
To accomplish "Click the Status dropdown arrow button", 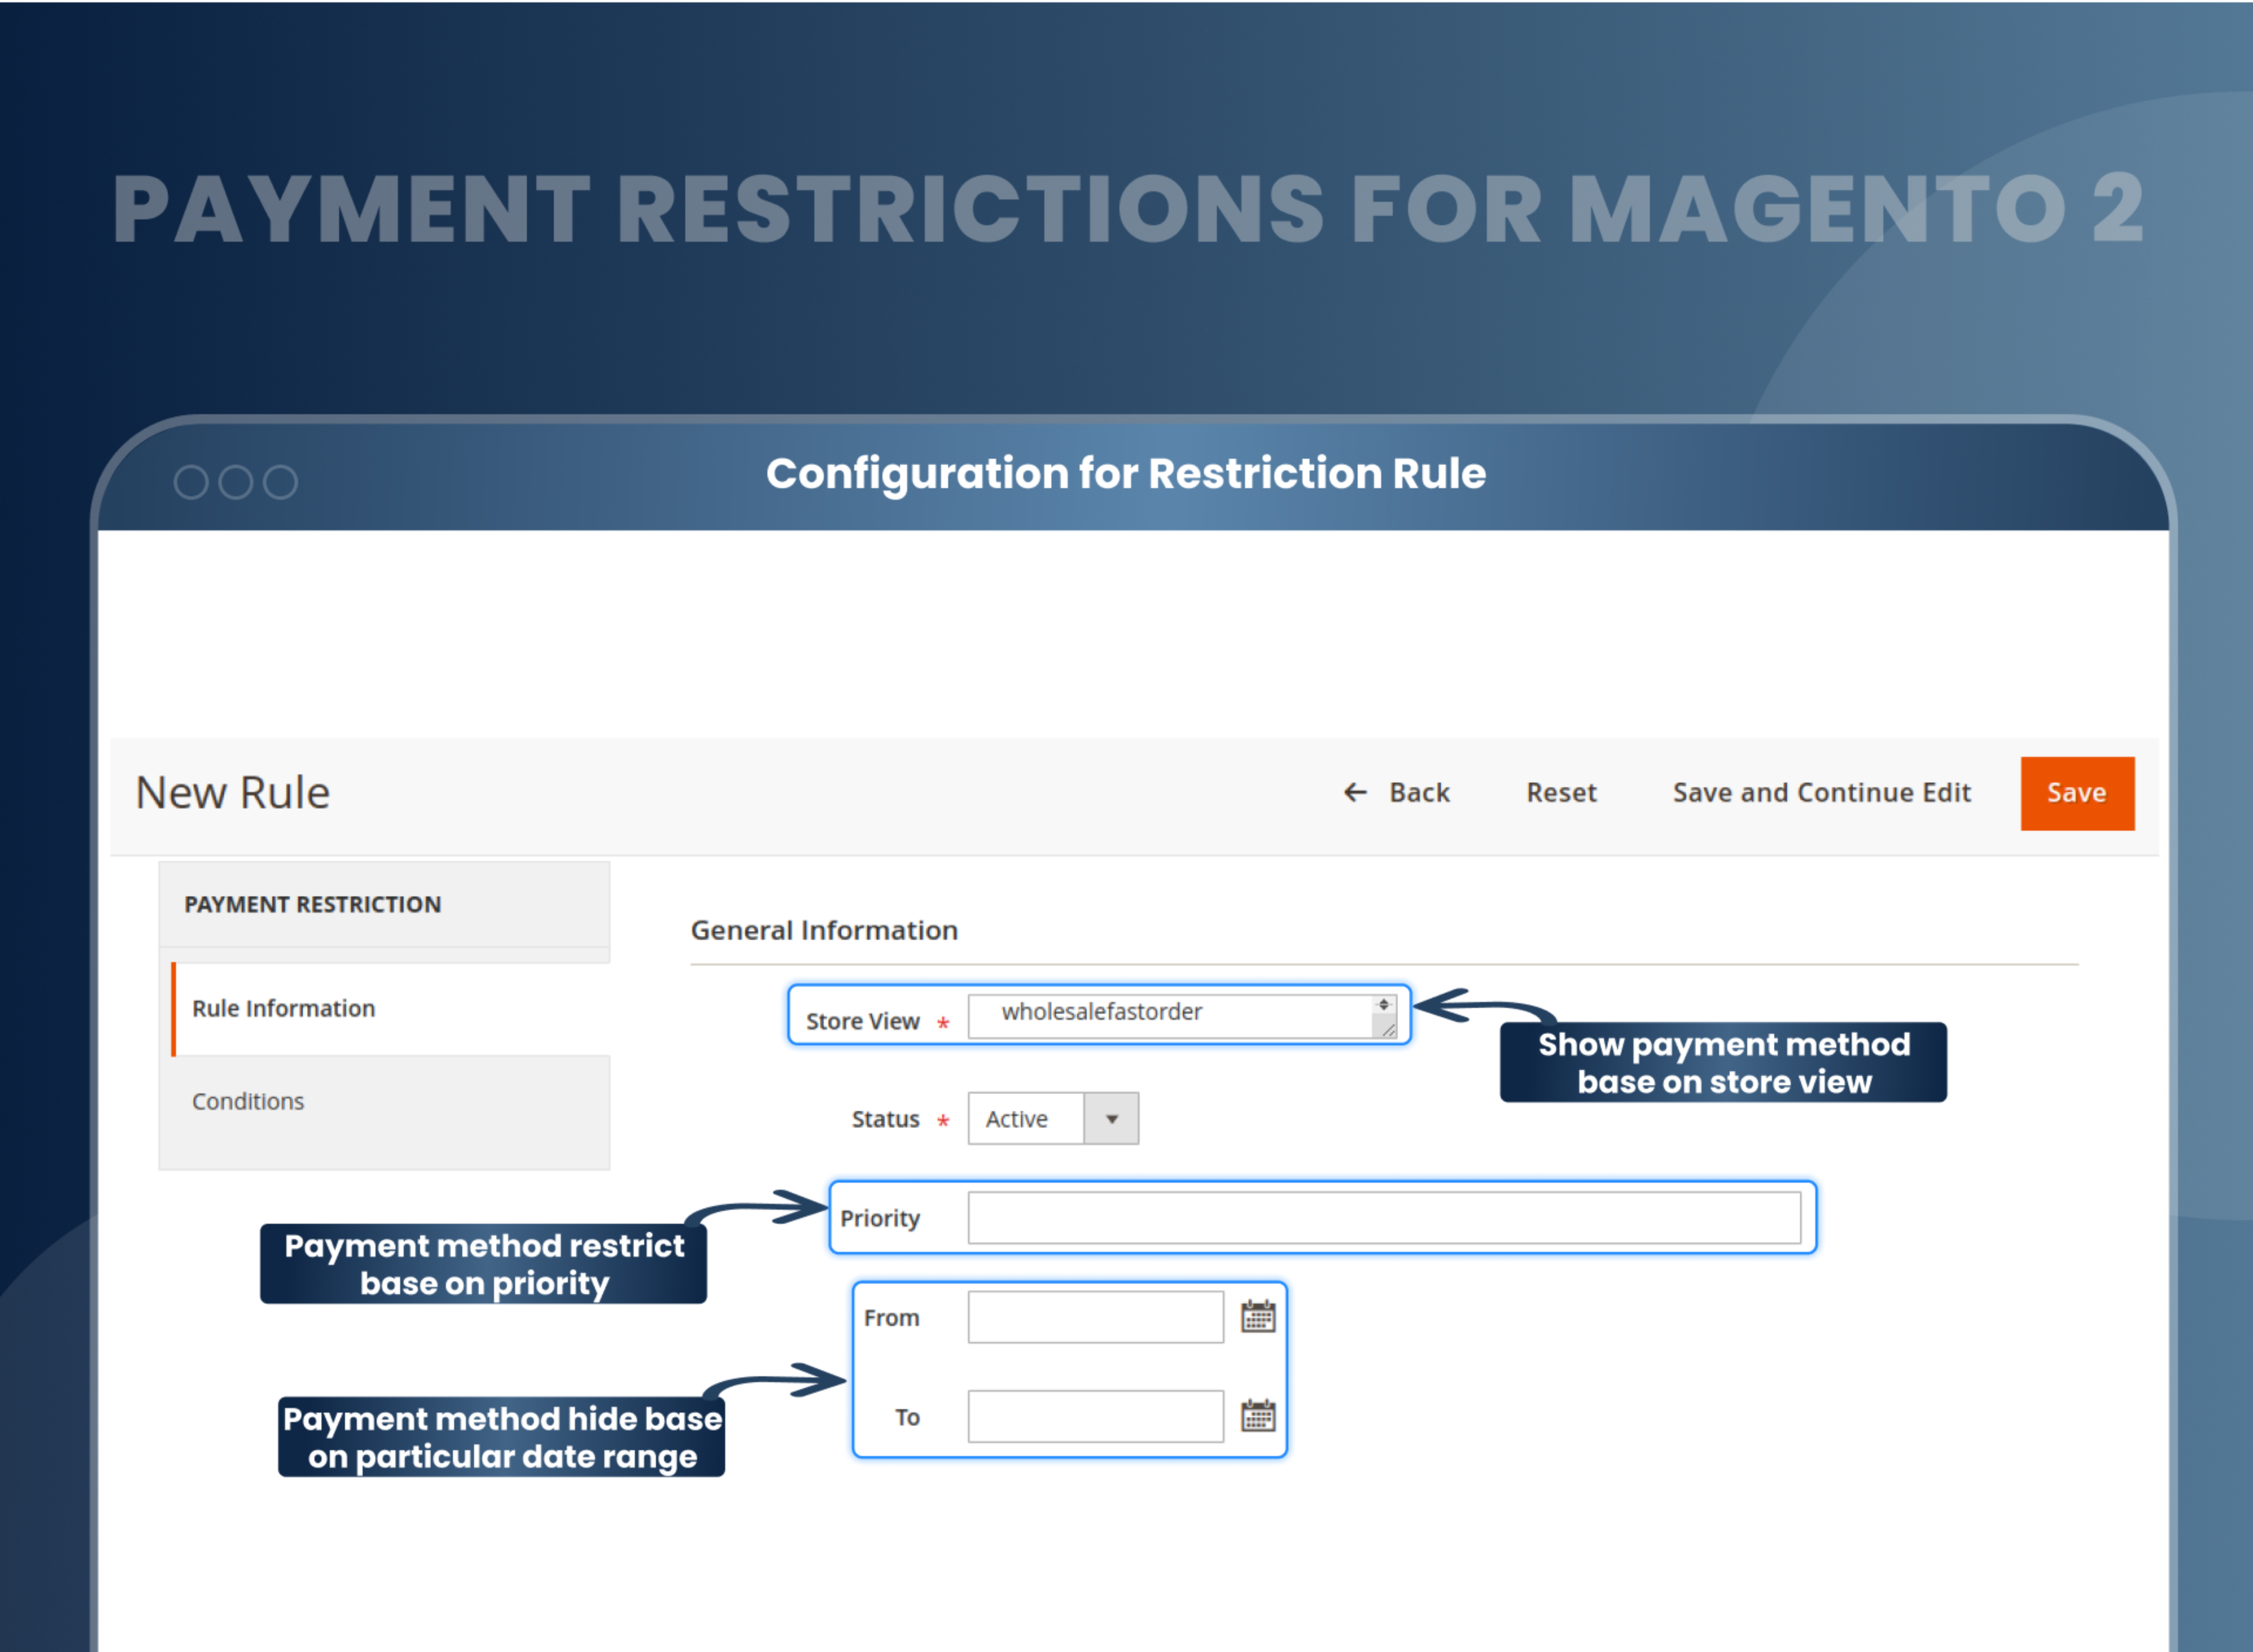I will point(1111,1118).
